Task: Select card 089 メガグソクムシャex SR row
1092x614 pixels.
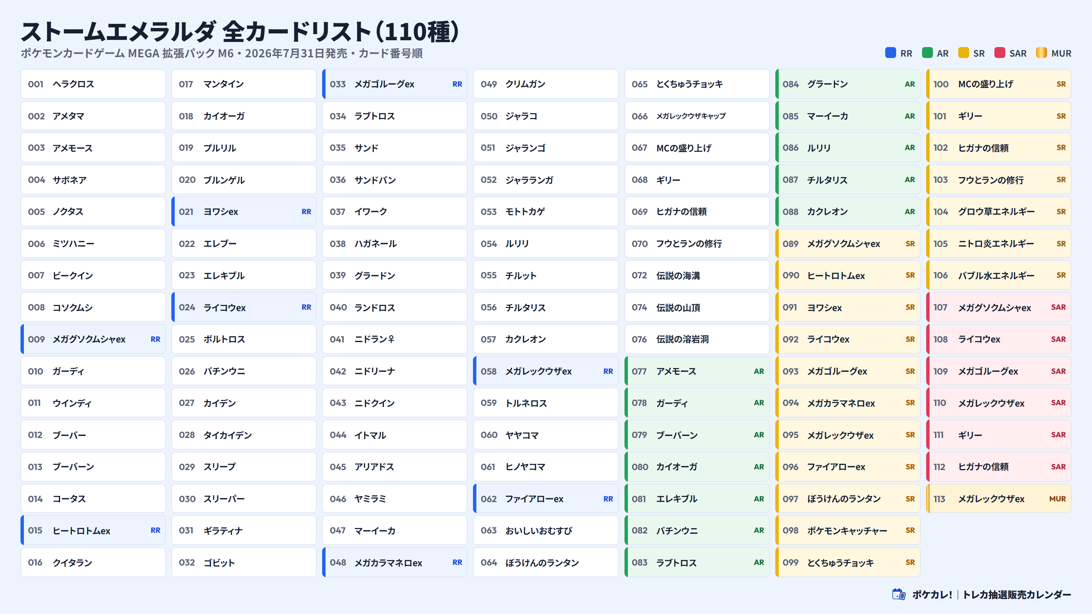Action: pyautogui.click(x=848, y=243)
